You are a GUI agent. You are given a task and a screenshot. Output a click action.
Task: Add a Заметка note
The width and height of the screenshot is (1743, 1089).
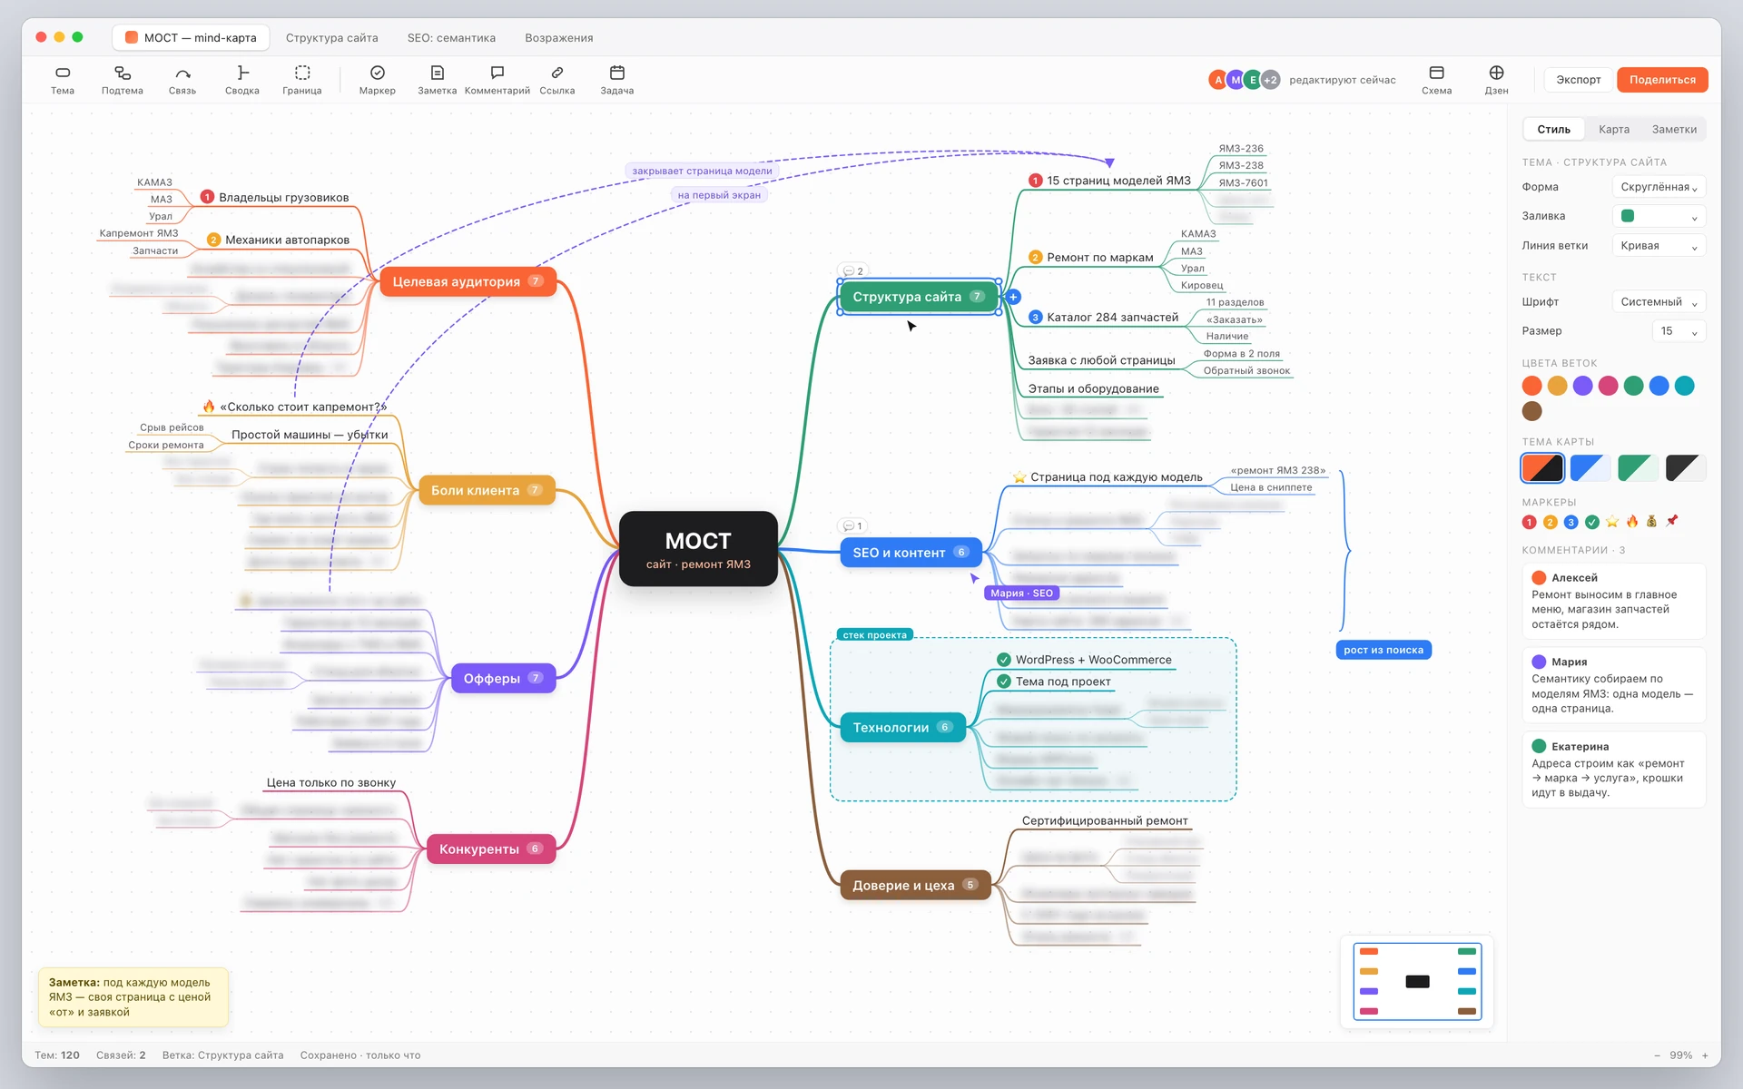[x=438, y=80]
